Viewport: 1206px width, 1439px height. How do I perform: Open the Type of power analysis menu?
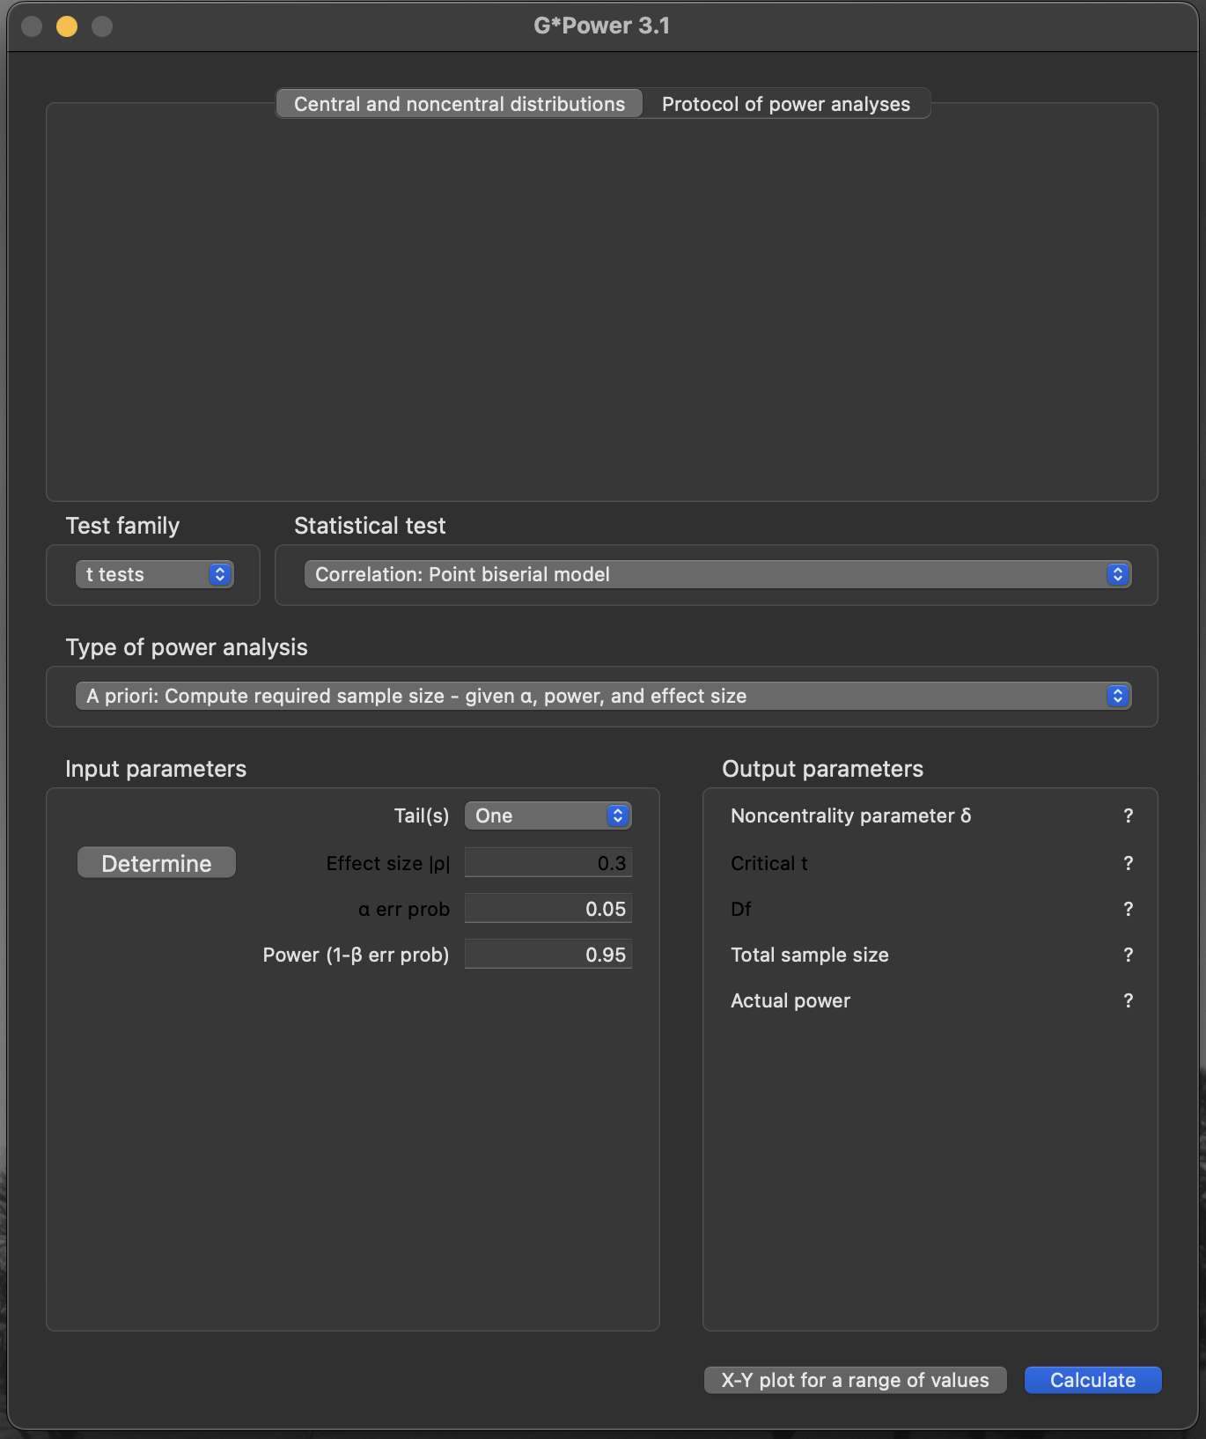(602, 696)
